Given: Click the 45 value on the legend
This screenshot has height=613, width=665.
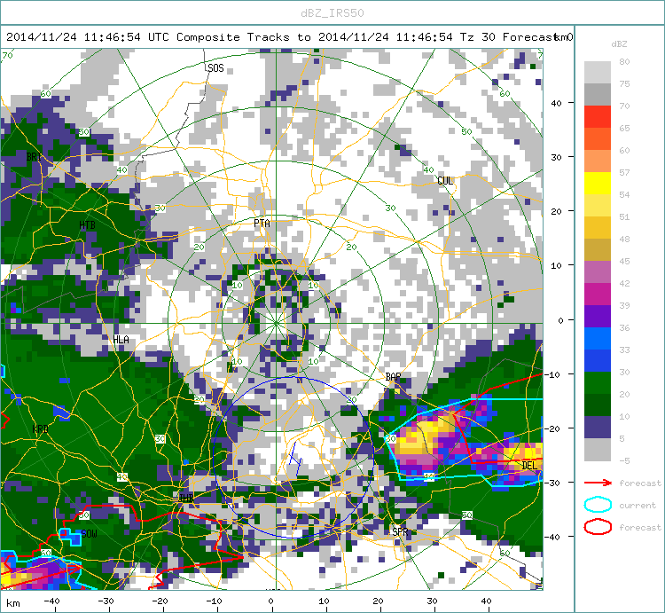Looking at the screenshot, I should click(624, 262).
